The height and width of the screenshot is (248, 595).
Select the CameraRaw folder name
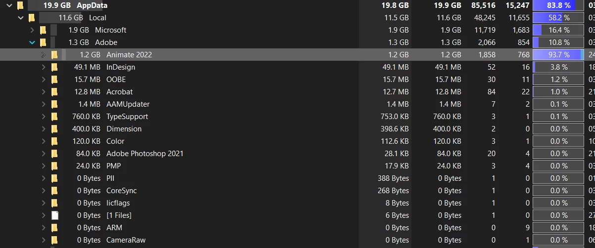point(125,240)
